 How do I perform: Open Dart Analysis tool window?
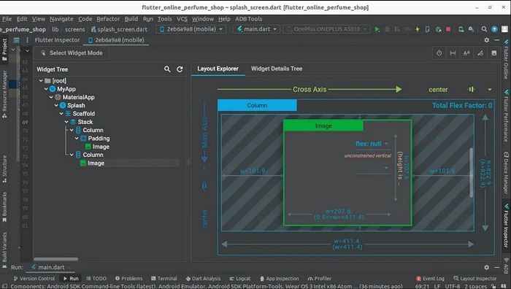(x=203, y=279)
